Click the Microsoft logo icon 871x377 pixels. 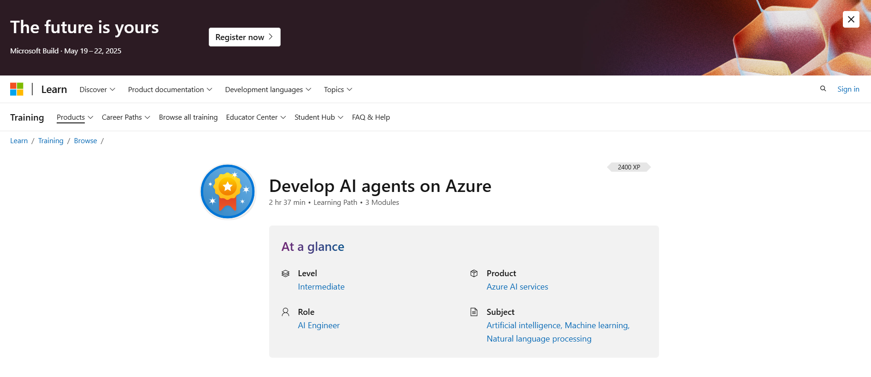pyautogui.click(x=17, y=89)
